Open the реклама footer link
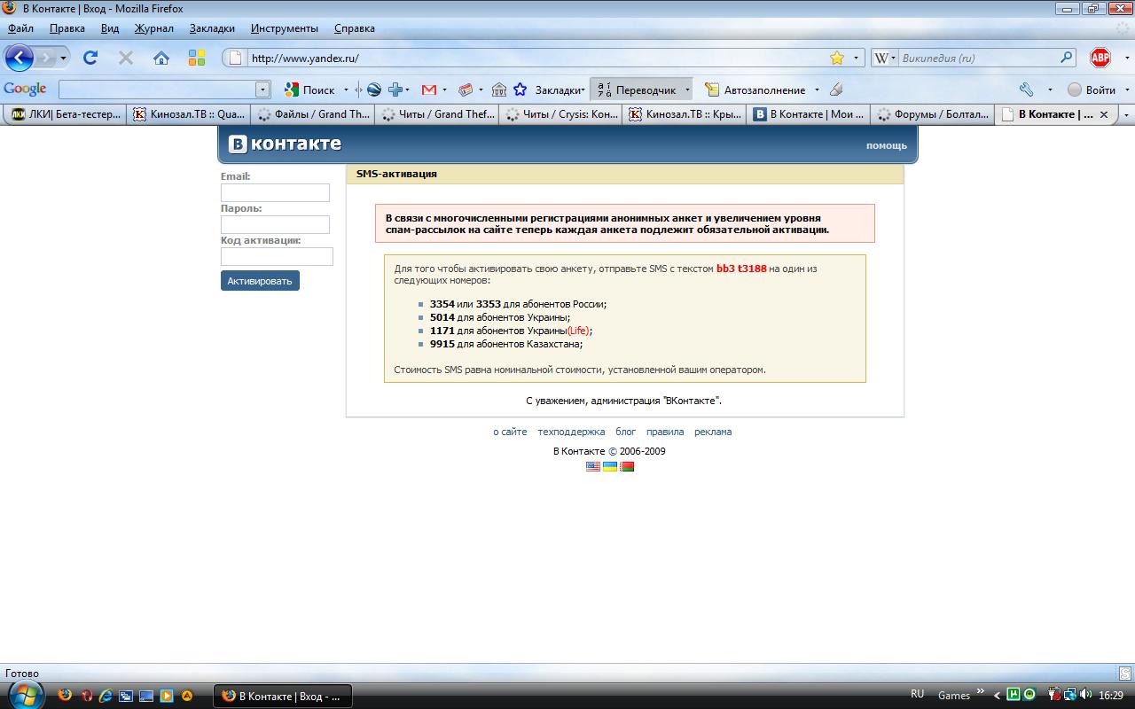Image resolution: width=1135 pixels, height=709 pixels. click(x=713, y=432)
